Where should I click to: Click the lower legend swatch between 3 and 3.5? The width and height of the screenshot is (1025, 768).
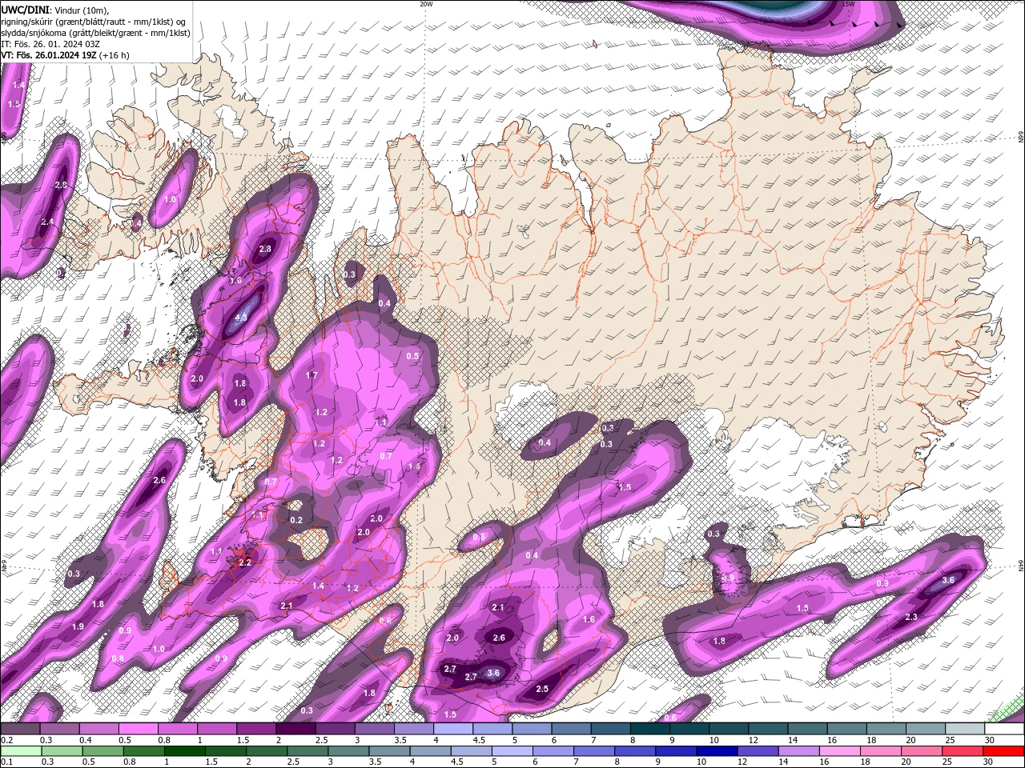[348, 751]
